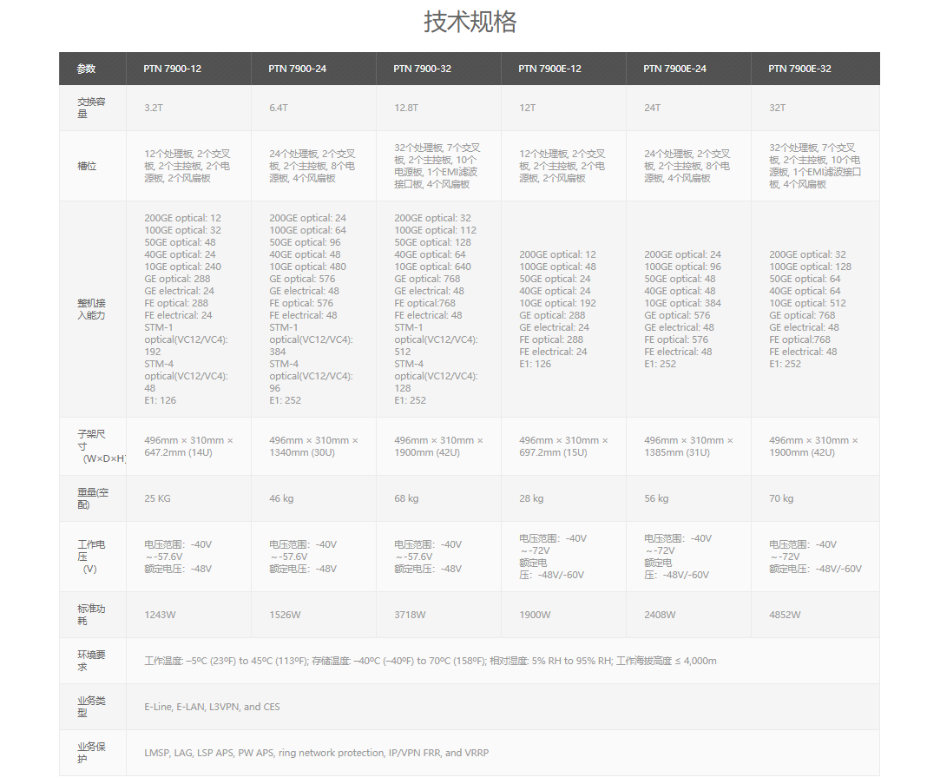Click the 业务类型 row label
This screenshot has height=784, width=927.
[x=92, y=707]
